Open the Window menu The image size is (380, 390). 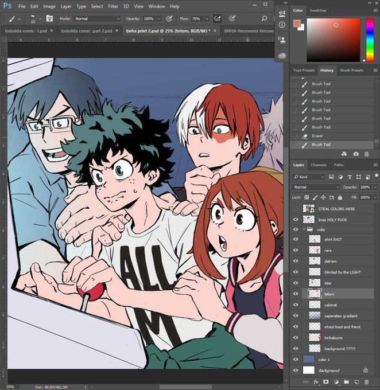(x=157, y=6)
